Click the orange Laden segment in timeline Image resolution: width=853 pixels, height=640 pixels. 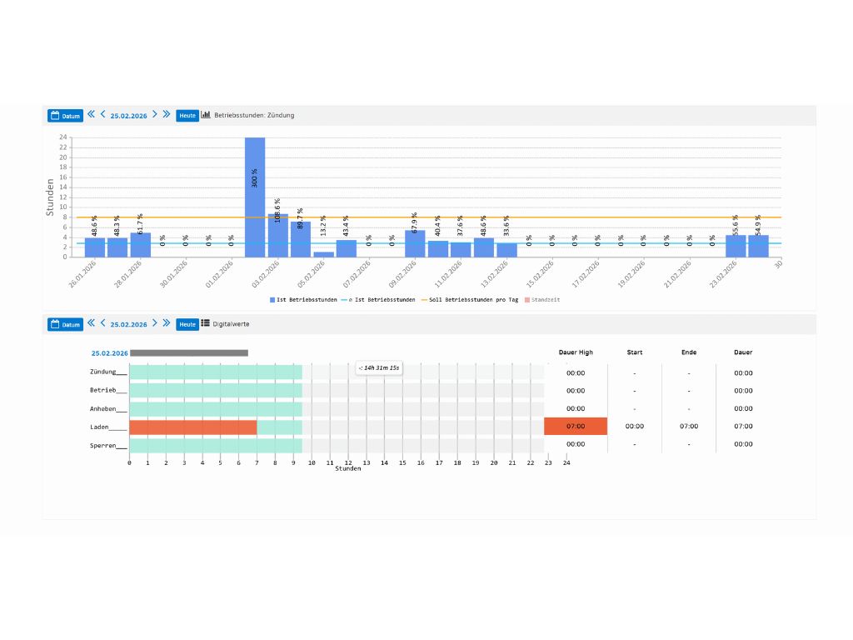192,427
